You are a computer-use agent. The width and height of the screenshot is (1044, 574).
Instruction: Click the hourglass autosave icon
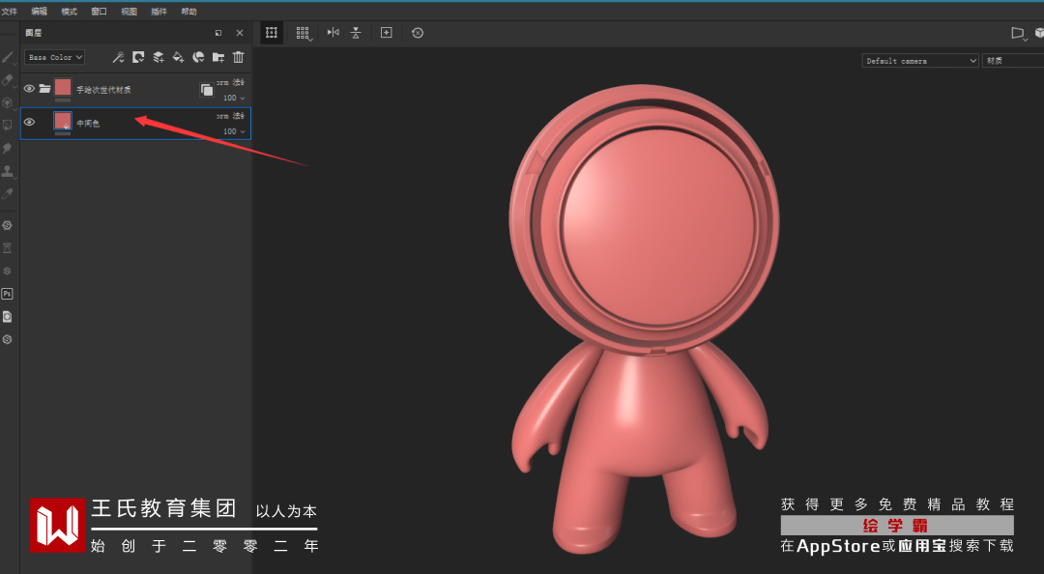[8, 247]
